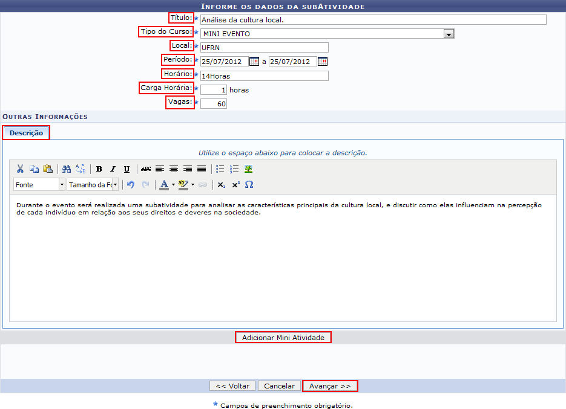Expand the Tipo do Curso dropdown
This screenshot has width=566, height=409.
pyautogui.click(x=449, y=34)
